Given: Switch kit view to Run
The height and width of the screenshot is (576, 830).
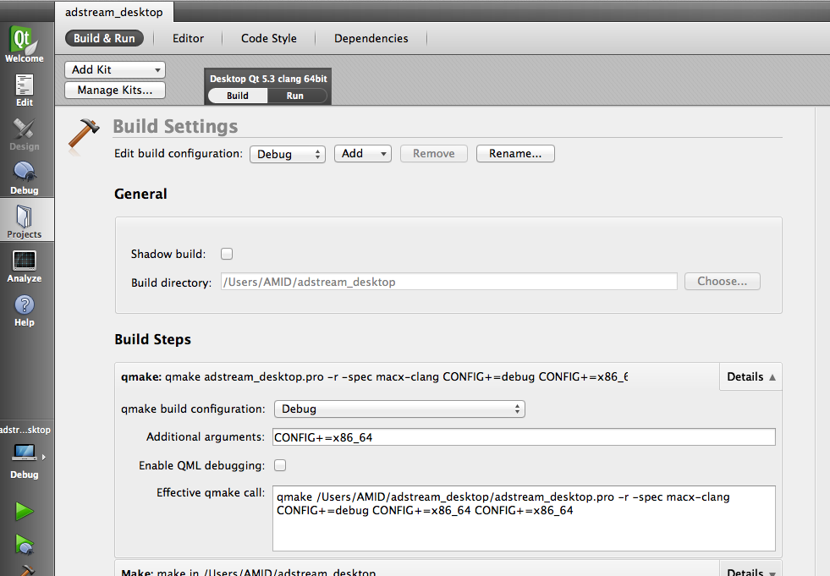Looking at the screenshot, I should point(294,96).
